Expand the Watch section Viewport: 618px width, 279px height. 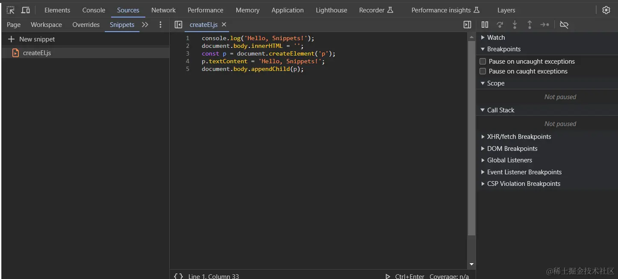483,38
